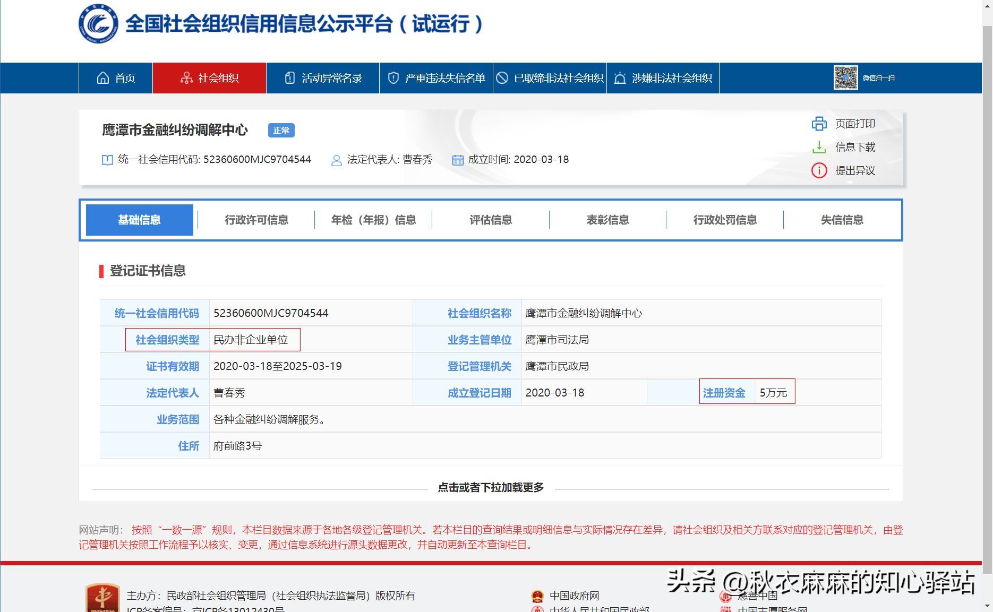Click the person icon beside 法定代表人
The height and width of the screenshot is (612, 993).
pos(336,160)
